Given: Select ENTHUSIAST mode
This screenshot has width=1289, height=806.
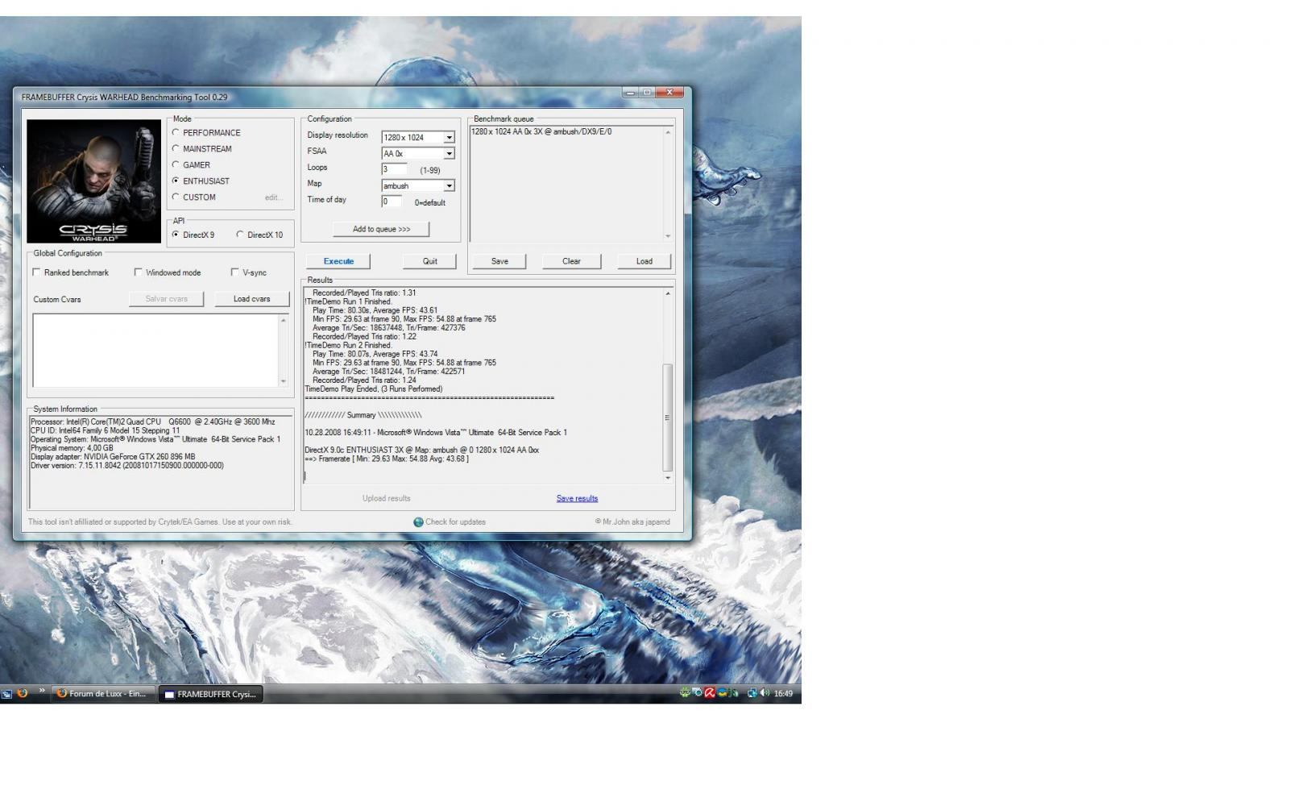Looking at the screenshot, I should pos(176,181).
